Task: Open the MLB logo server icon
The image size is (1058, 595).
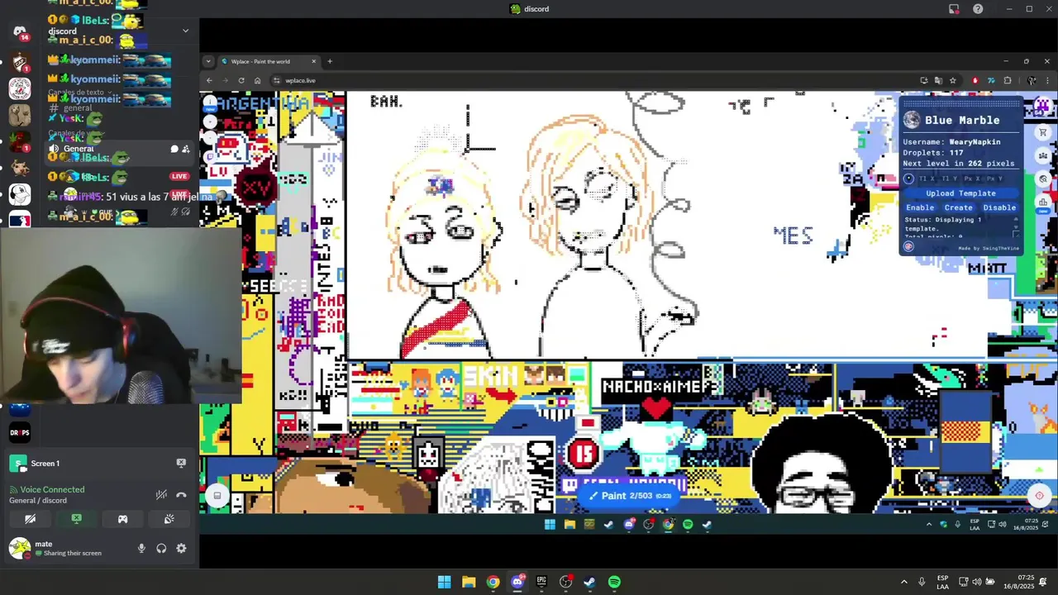Action: [20, 220]
